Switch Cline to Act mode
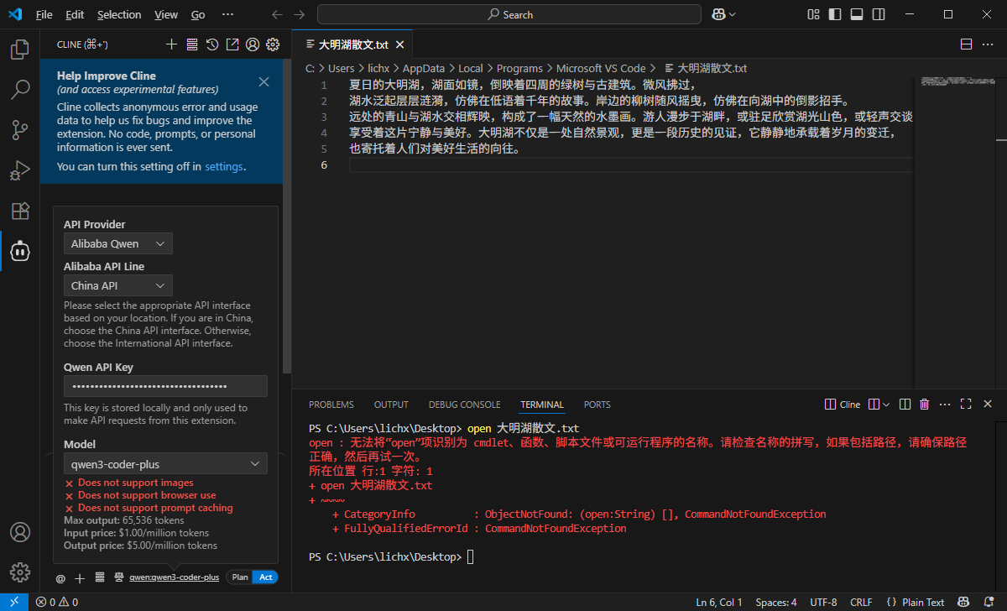The width and height of the screenshot is (1007, 611). pyautogui.click(x=266, y=577)
